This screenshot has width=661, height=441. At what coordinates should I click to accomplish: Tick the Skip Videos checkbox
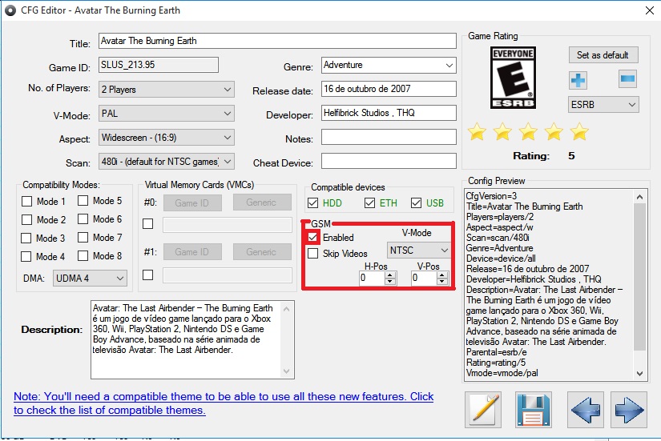coord(313,254)
